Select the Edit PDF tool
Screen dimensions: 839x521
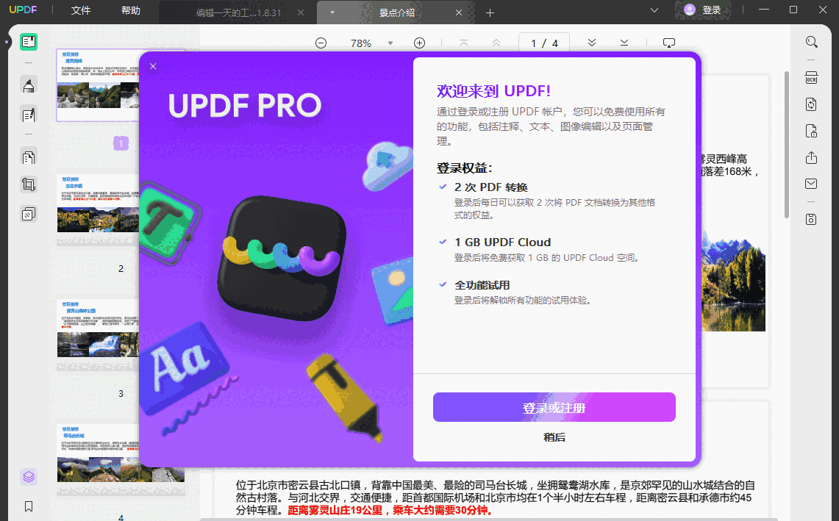point(28,115)
